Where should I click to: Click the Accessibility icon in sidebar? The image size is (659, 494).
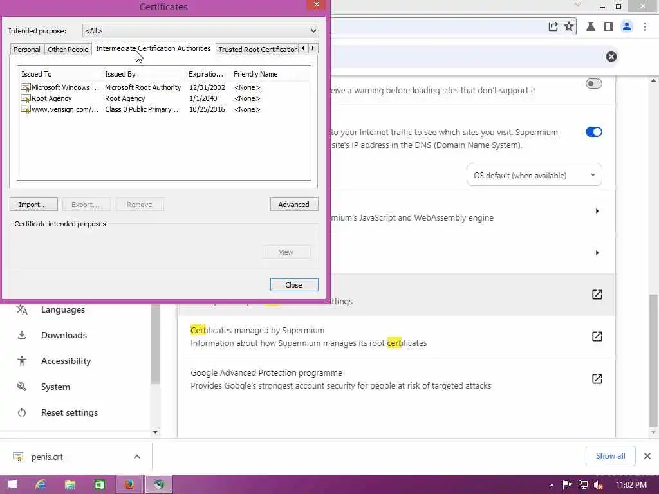[22, 361]
